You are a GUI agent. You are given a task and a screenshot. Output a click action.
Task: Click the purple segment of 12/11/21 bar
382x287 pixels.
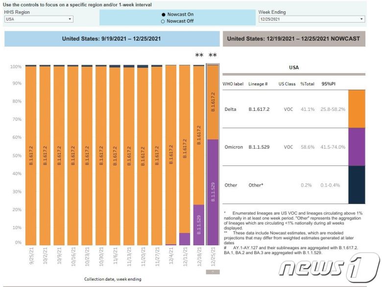(185, 239)
